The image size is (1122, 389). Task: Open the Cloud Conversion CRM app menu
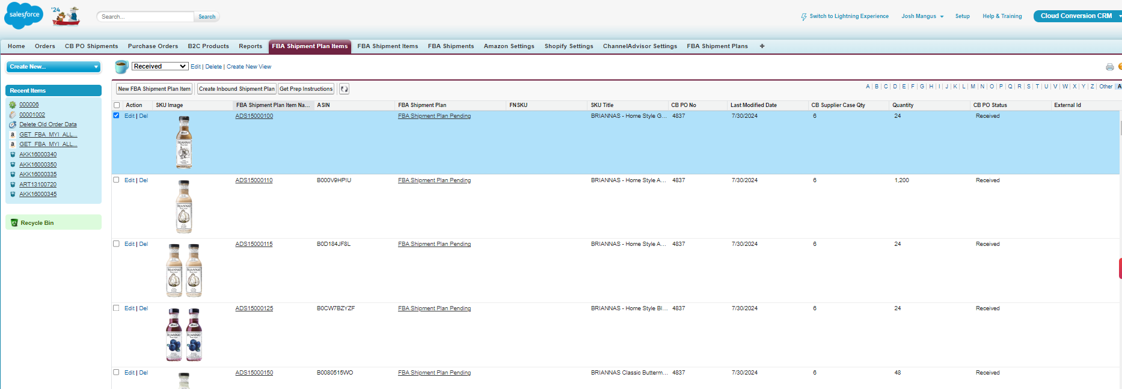click(x=1078, y=16)
